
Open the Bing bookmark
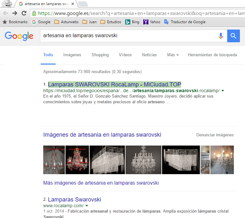coord(132,22)
